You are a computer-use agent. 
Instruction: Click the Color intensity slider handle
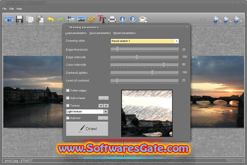tap(164, 65)
